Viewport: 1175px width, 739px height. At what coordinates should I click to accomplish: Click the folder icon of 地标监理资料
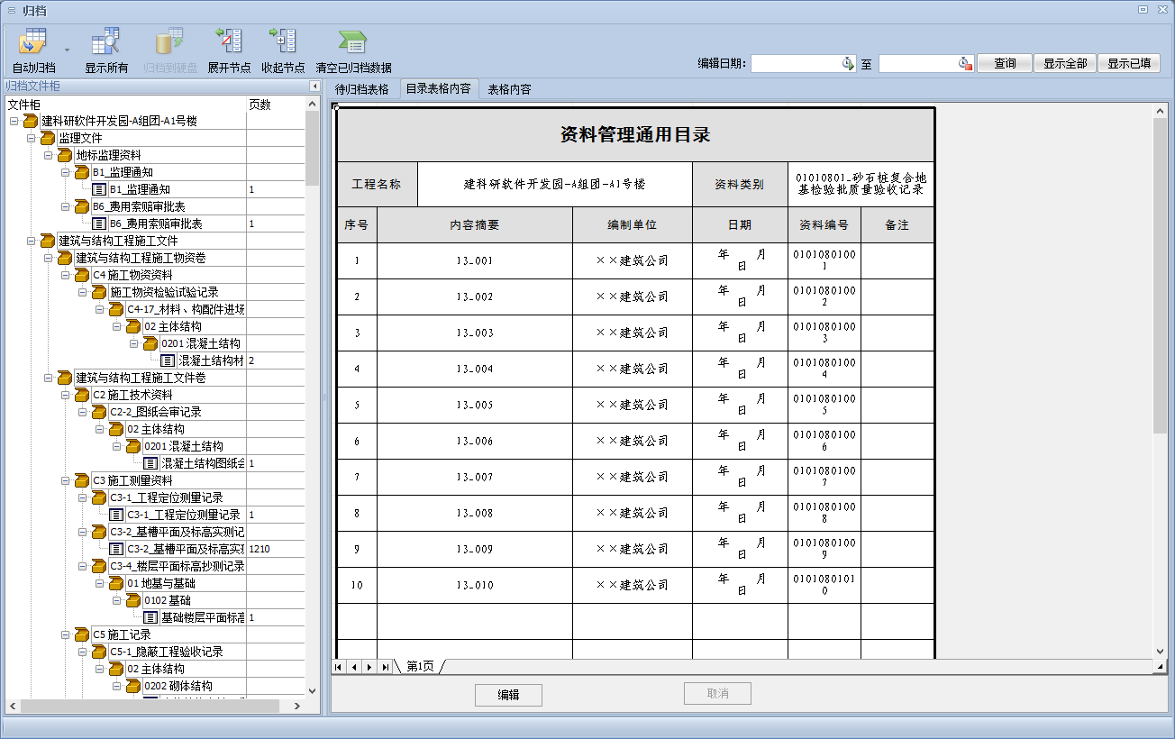click(65, 155)
